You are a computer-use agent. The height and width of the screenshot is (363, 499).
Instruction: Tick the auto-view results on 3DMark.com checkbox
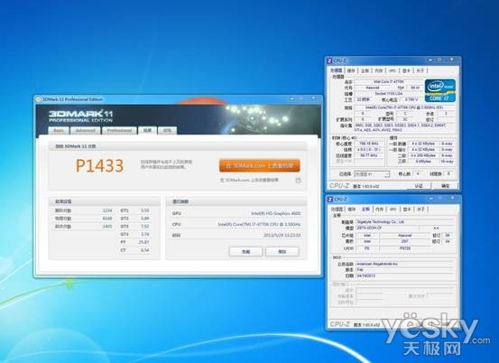[298, 181]
